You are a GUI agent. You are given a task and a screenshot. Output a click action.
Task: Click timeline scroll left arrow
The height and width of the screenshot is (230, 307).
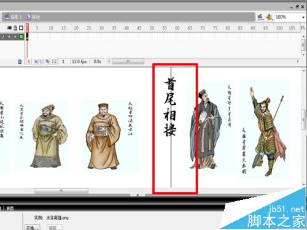click(x=109, y=61)
